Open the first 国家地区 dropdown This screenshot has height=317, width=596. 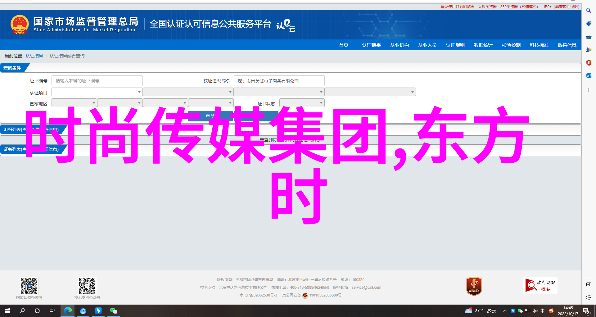(x=74, y=103)
